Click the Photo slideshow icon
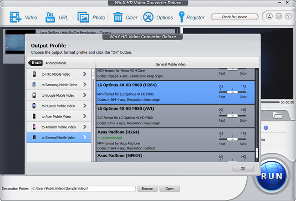The image size is (296, 201). click(x=83, y=17)
